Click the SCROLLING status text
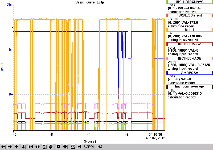The height and width of the screenshot is (150, 213). [93, 147]
